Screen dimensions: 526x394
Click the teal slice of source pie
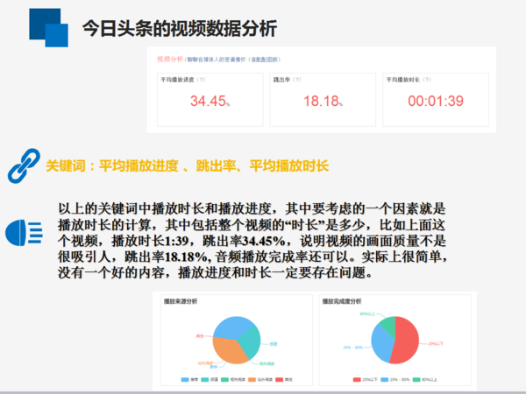coord(251,341)
